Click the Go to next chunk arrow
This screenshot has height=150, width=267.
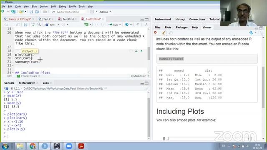(102, 25)
